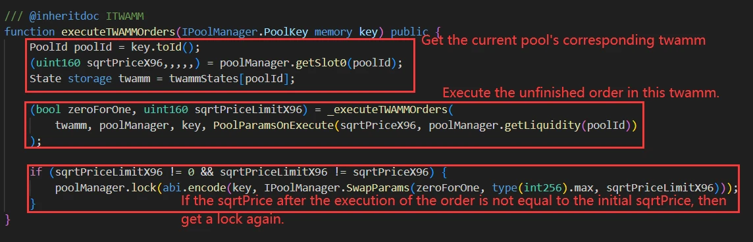The image size is (753, 242).
Task: Click PoolParamsOnExecute constructor call
Action: tap(274, 126)
